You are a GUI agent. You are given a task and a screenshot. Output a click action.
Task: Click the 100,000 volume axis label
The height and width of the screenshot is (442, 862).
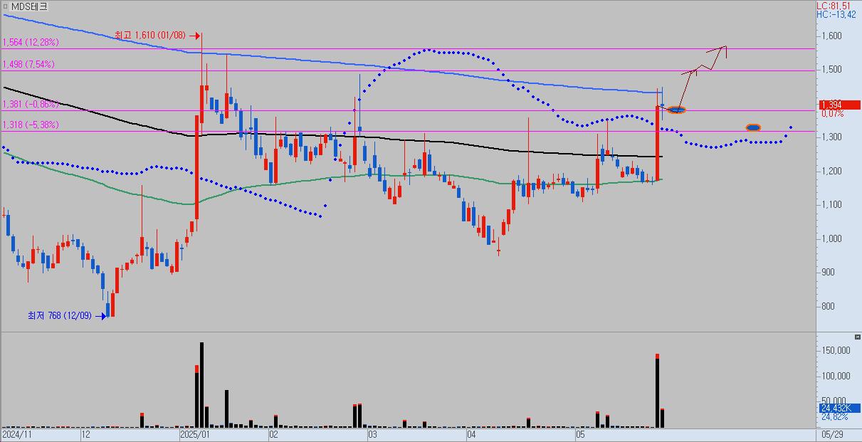pos(836,376)
